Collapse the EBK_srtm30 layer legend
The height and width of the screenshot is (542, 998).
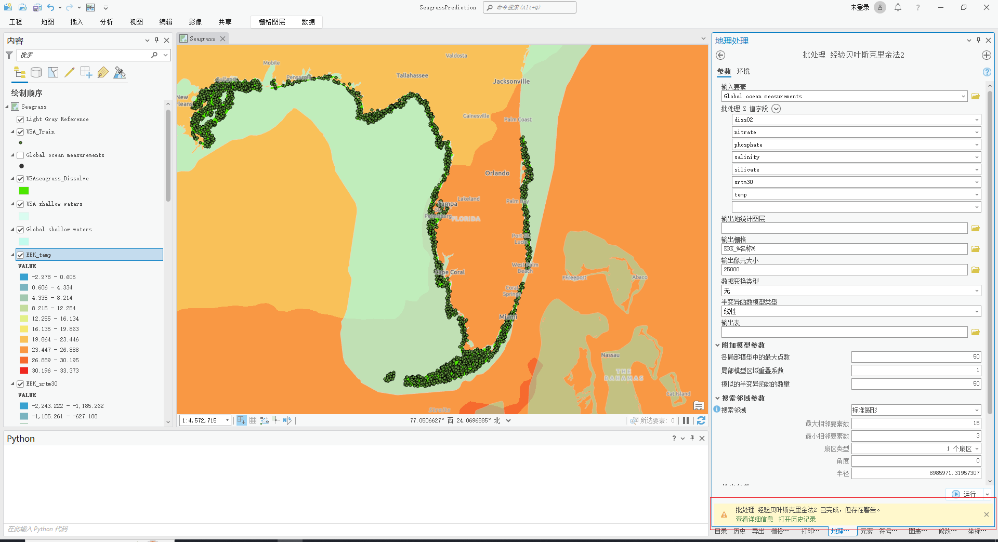(x=11, y=384)
